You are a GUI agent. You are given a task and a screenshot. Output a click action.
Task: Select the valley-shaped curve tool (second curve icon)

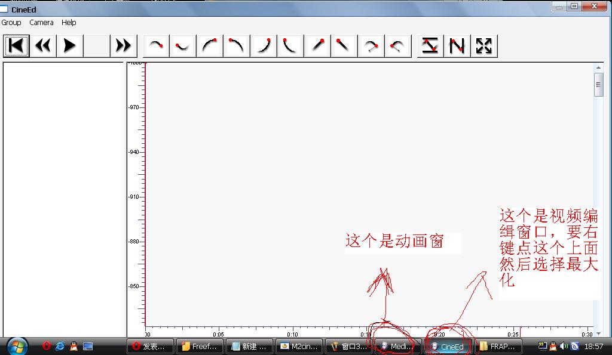pyautogui.click(x=182, y=46)
